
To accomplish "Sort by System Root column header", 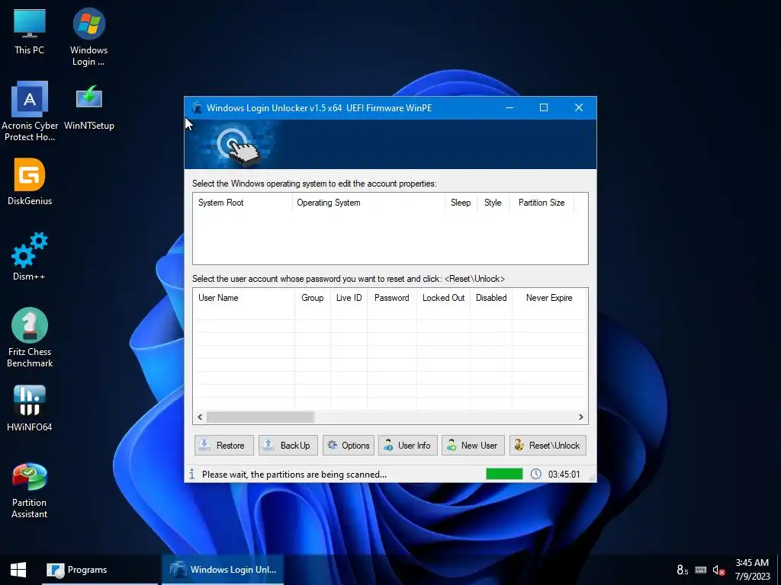I will [243, 203].
